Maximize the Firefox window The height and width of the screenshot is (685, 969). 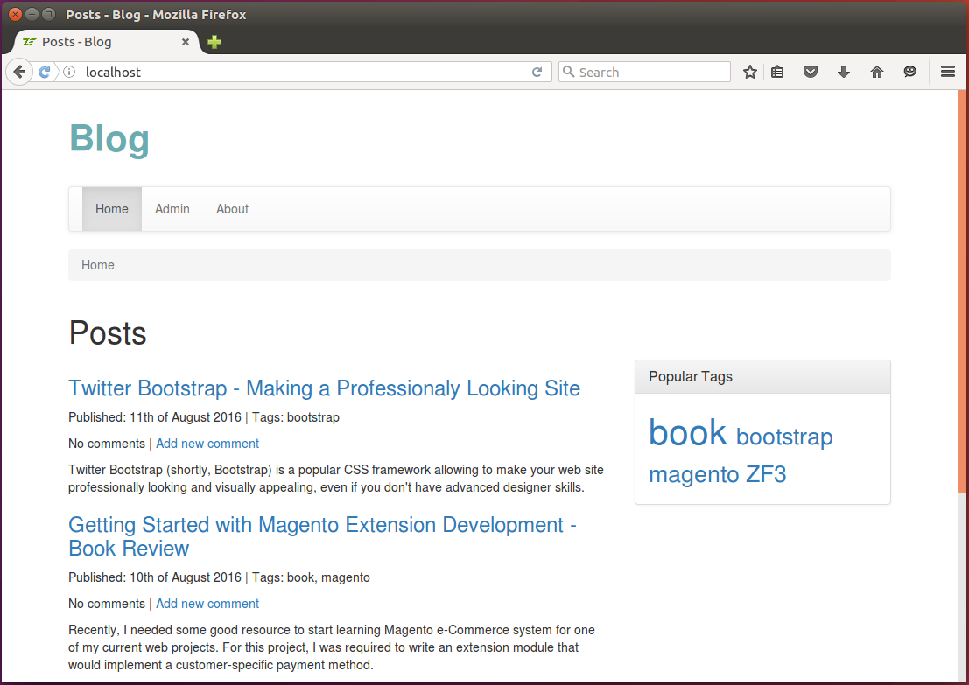[x=48, y=14]
